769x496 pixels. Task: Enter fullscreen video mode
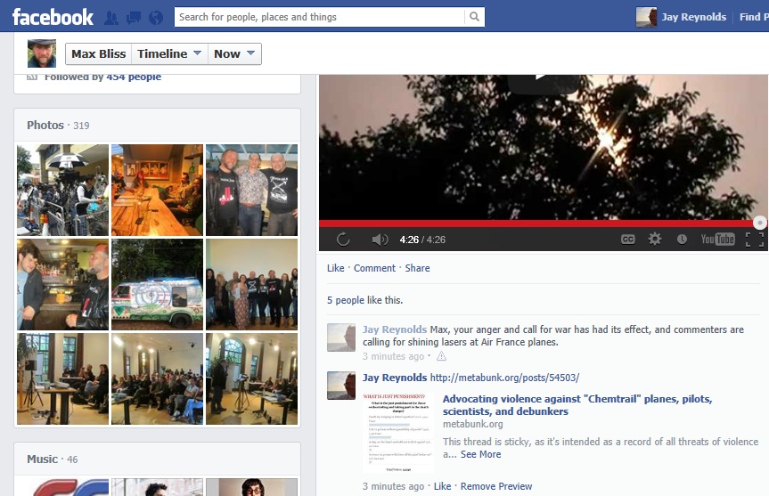(754, 239)
